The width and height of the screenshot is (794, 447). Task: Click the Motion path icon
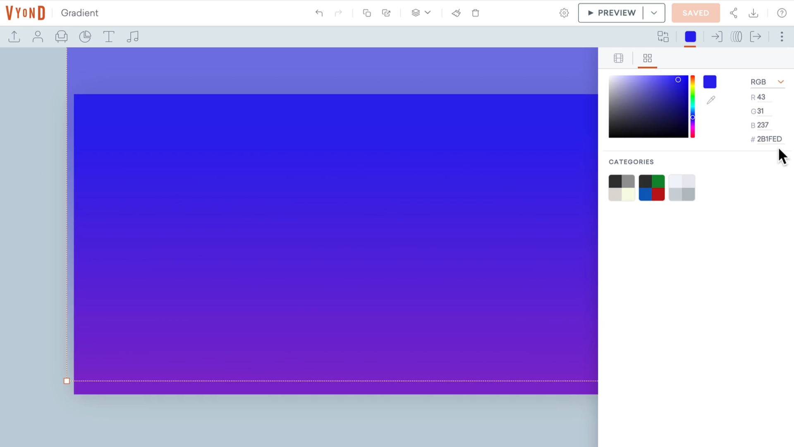point(737,37)
